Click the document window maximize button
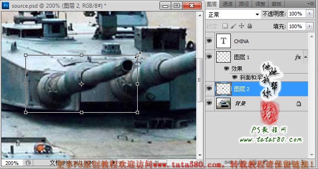Viewport: 318px width, 169px height. coord(177,5)
